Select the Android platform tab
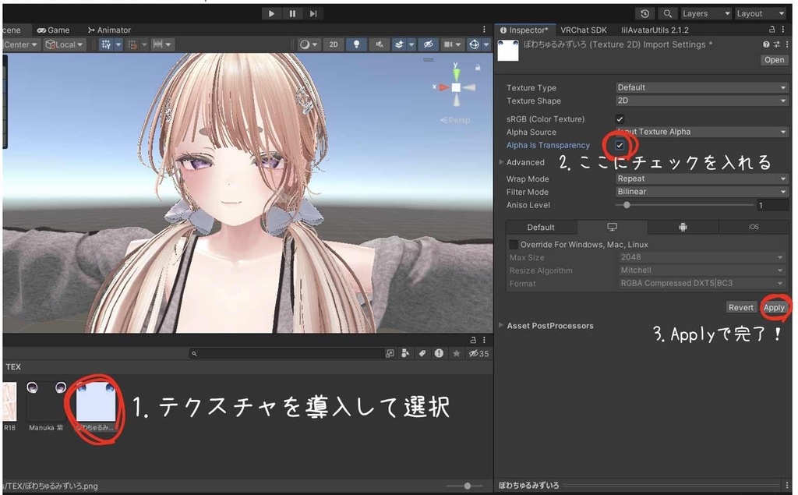 click(x=683, y=227)
